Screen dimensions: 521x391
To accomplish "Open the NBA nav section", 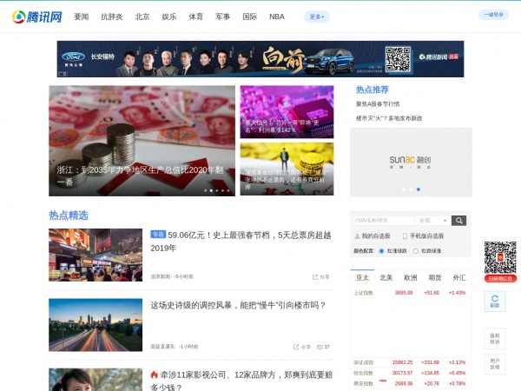I will (277, 17).
